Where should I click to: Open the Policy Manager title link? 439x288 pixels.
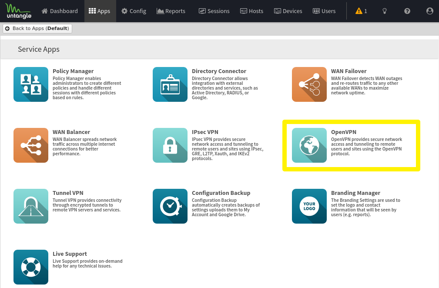[x=73, y=71]
